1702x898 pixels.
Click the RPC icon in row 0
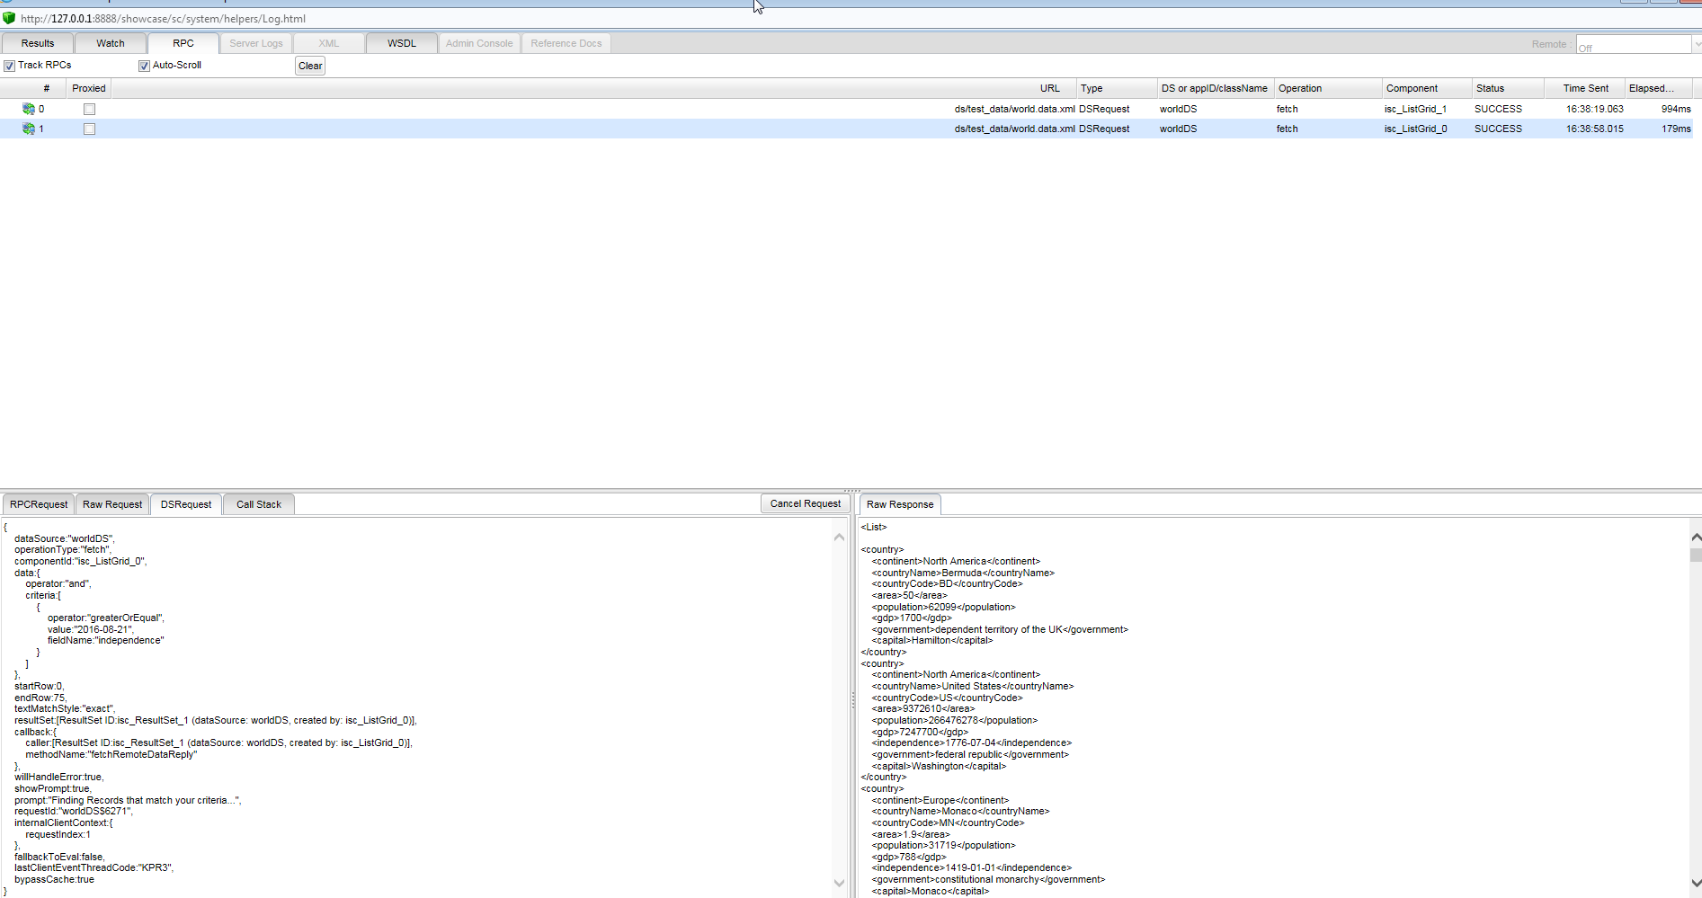coord(29,109)
